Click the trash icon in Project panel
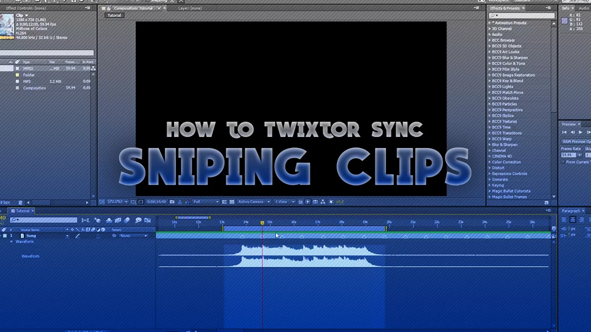 20,202
